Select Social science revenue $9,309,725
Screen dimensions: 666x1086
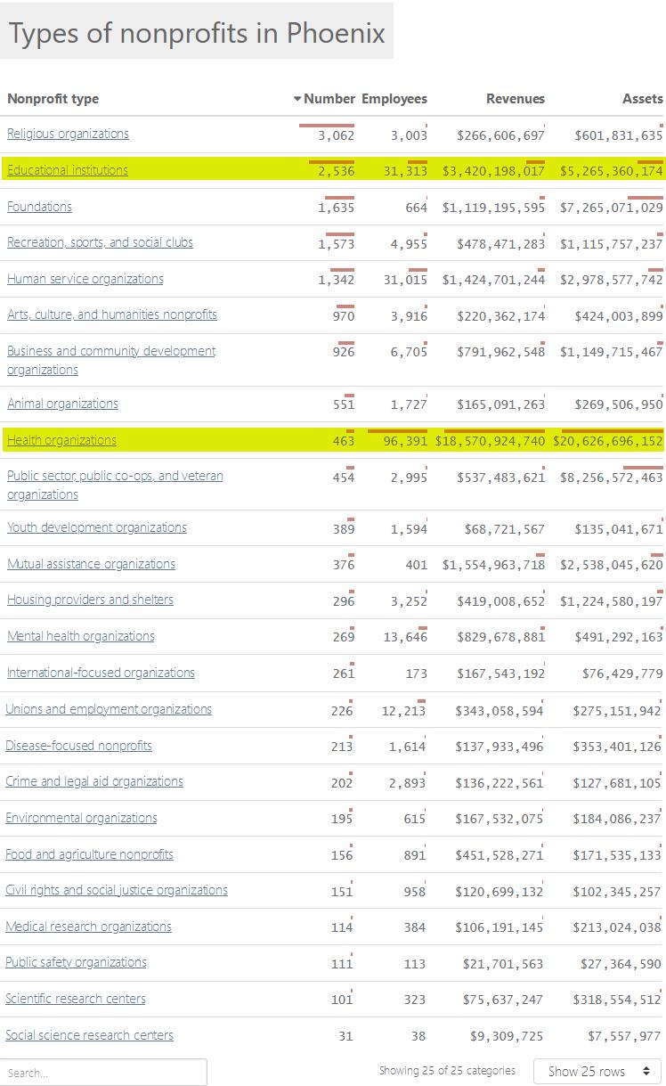coord(507,1036)
